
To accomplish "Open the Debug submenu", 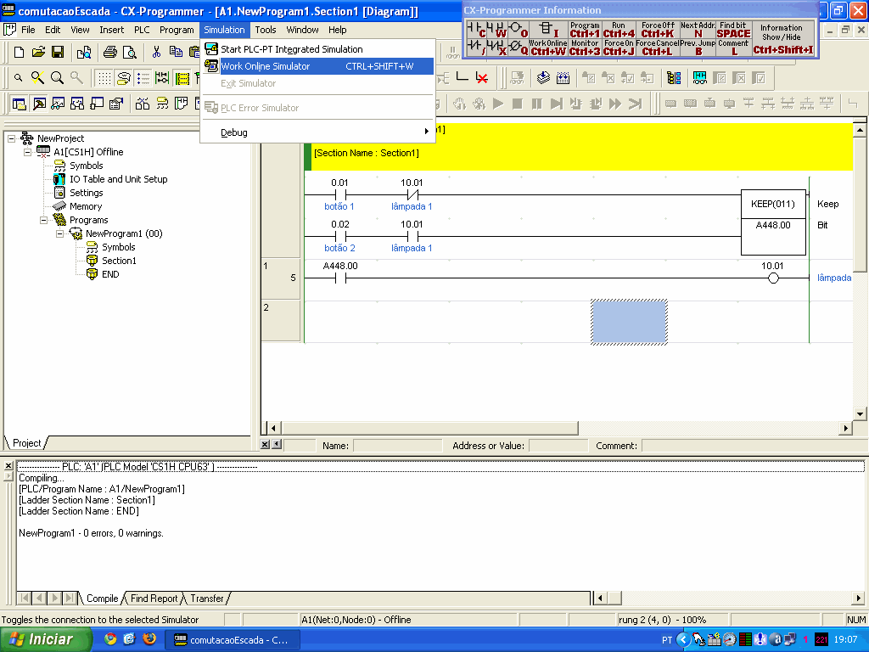I will [317, 132].
